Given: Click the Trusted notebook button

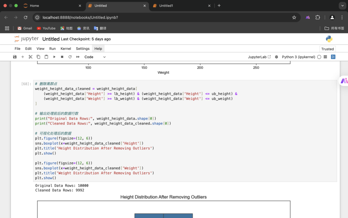Looking at the screenshot, I should click(327, 49).
